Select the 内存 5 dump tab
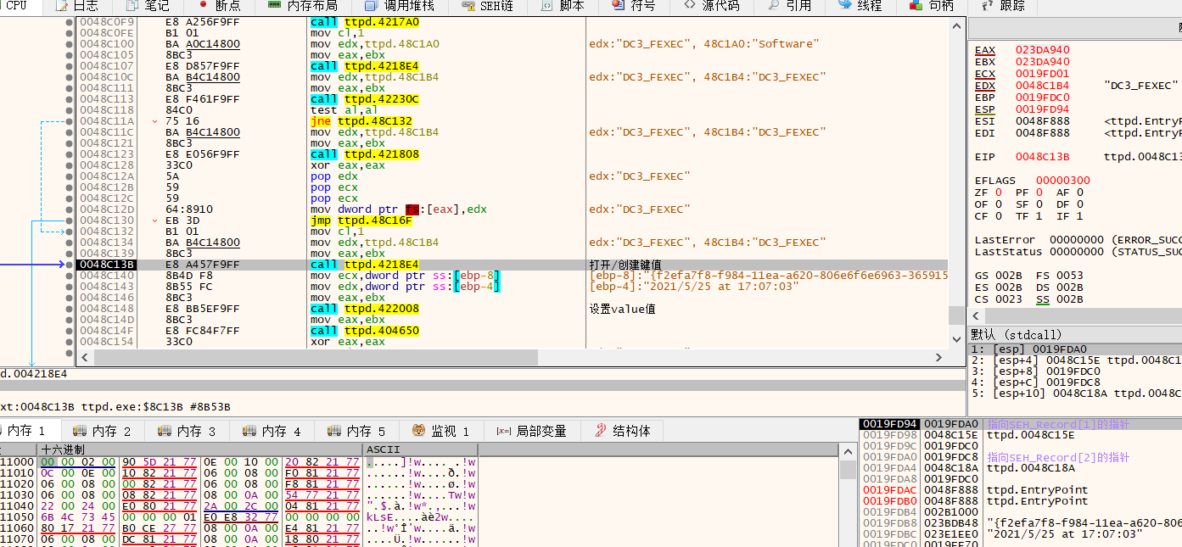 357,431
